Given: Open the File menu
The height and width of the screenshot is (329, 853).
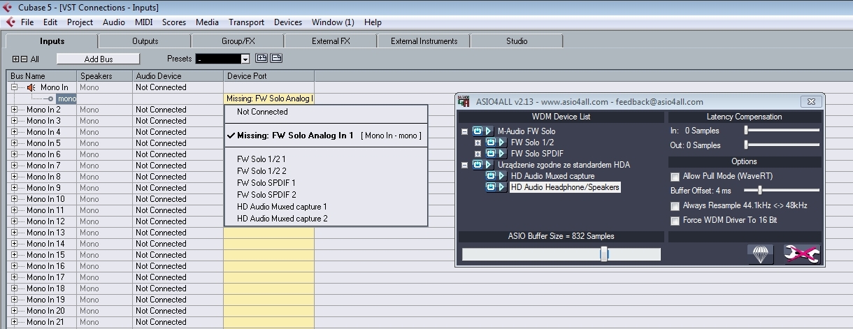Looking at the screenshot, I should 27,22.
